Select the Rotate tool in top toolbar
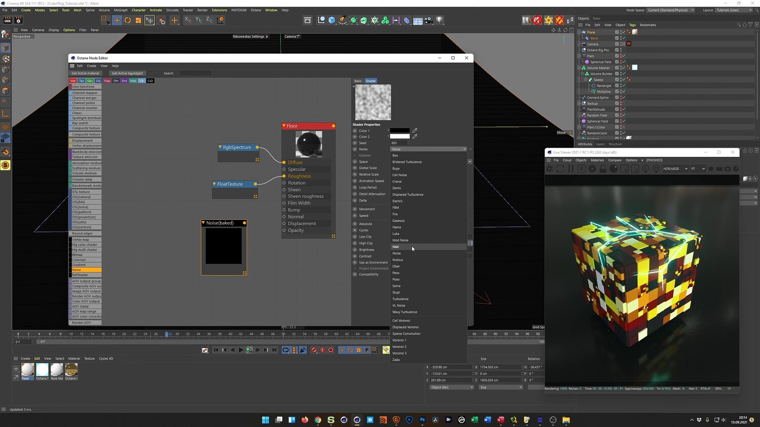 coord(128,20)
